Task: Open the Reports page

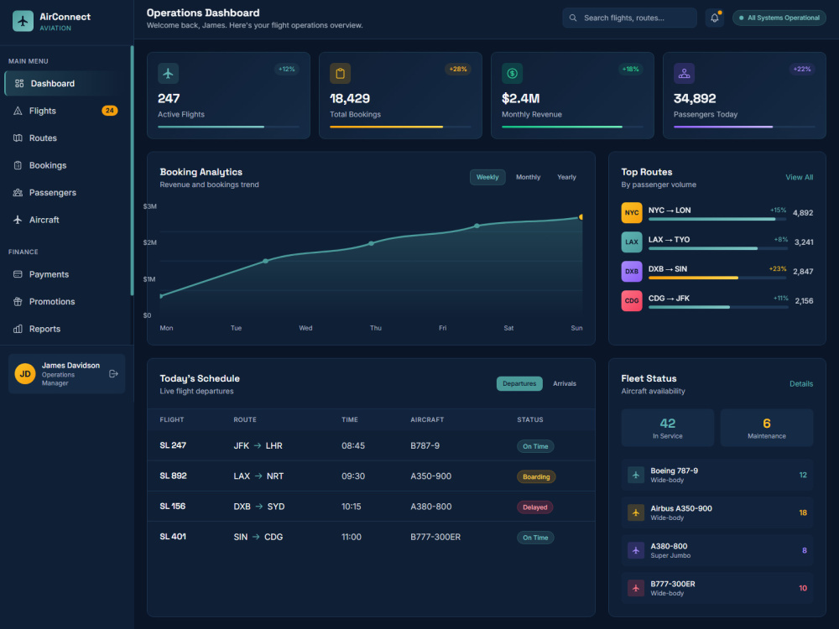Action: pyautogui.click(x=65, y=329)
